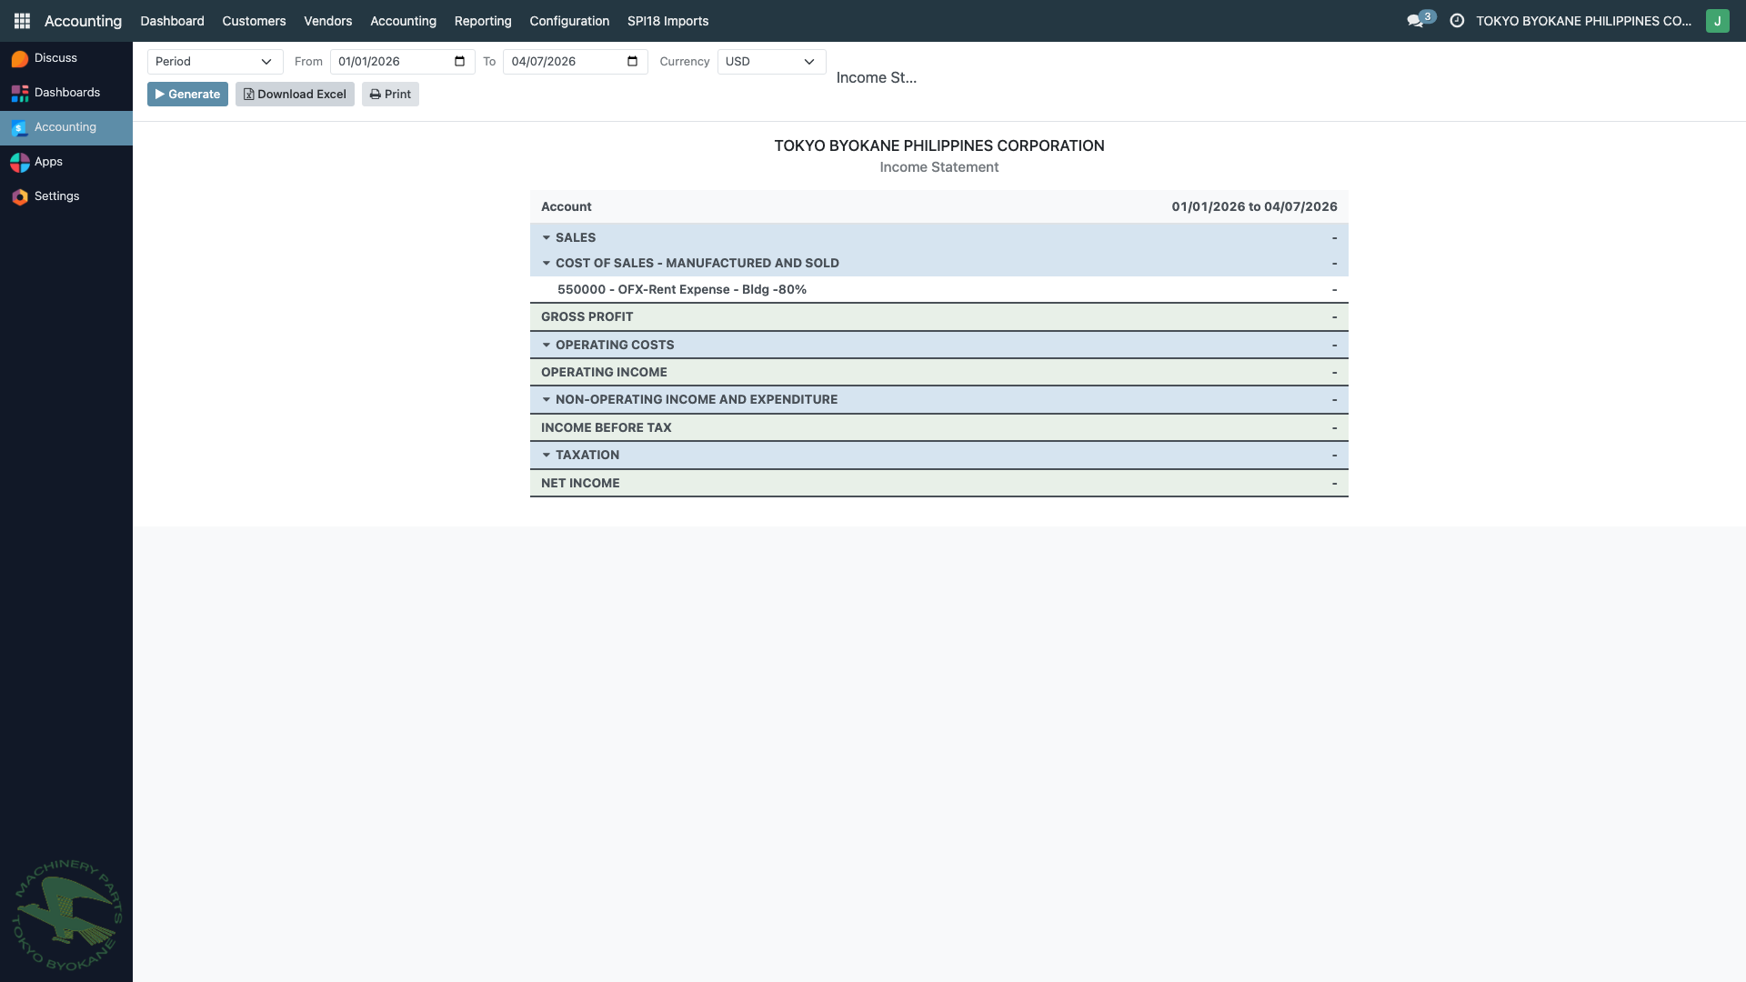Open the Period dropdown
Viewport: 1746px width, 982px height.
[x=215, y=61]
